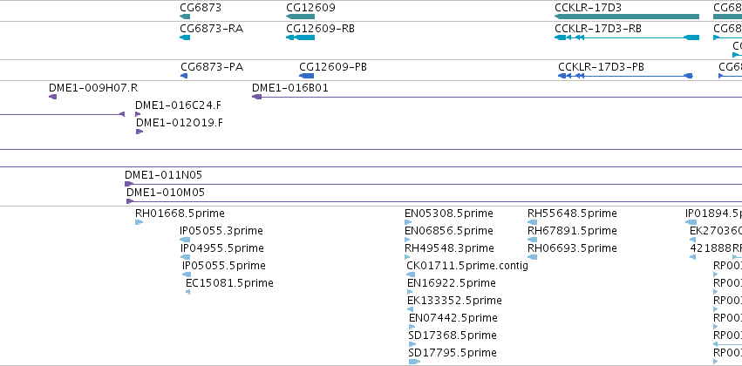Select the CK01711.5prime.contig EST glyph
The width and height of the screenshot is (742, 366).
411,274
